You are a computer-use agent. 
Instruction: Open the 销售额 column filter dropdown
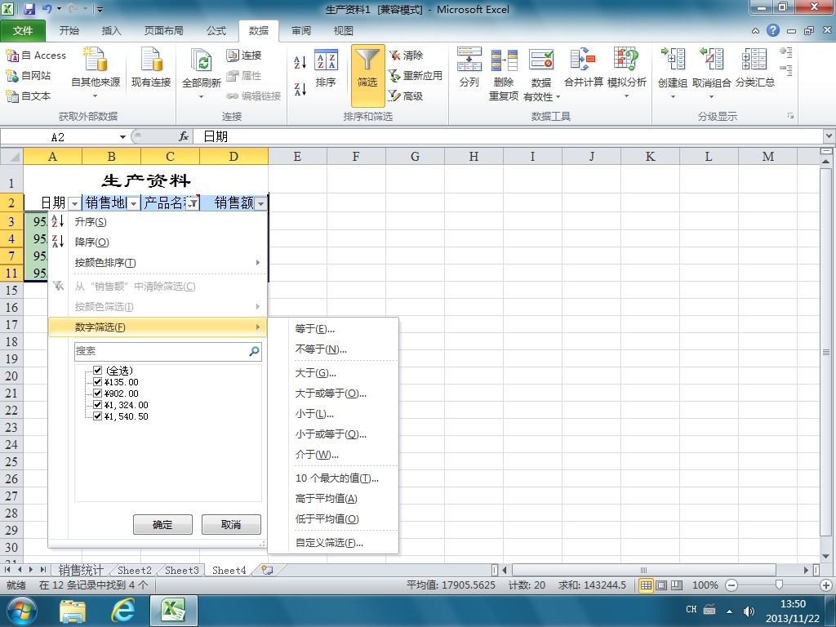[x=260, y=203]
